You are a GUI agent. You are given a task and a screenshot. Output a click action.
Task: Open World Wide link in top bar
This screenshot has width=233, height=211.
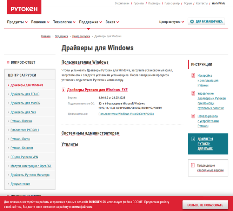tap(218, 4)
